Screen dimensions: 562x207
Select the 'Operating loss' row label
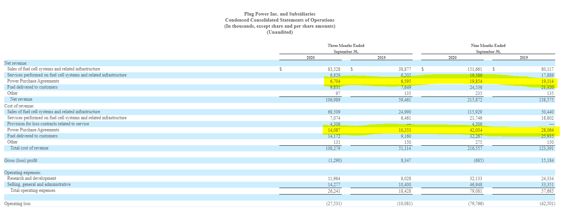[17, 204]
